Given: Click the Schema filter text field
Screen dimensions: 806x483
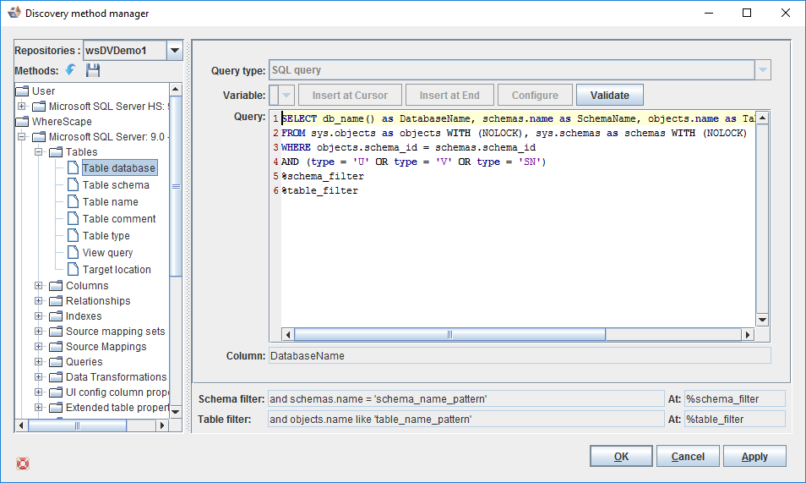Looking at the screenshot, I should (466, 398).
